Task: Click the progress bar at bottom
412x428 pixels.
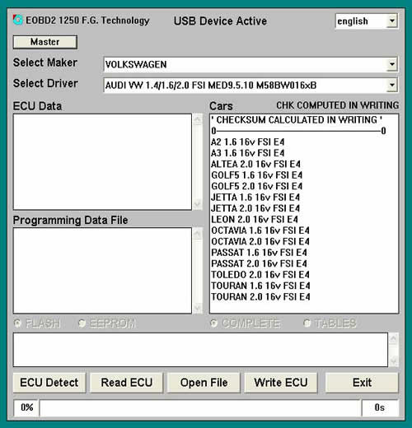Action: tap(199, 407)
